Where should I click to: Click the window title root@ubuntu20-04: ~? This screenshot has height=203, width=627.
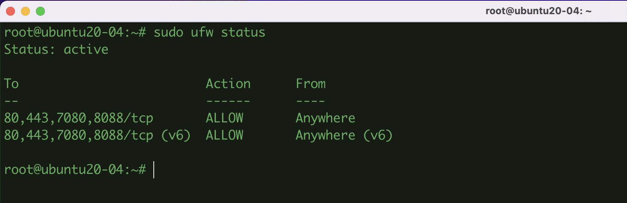(x=538, y=11)
